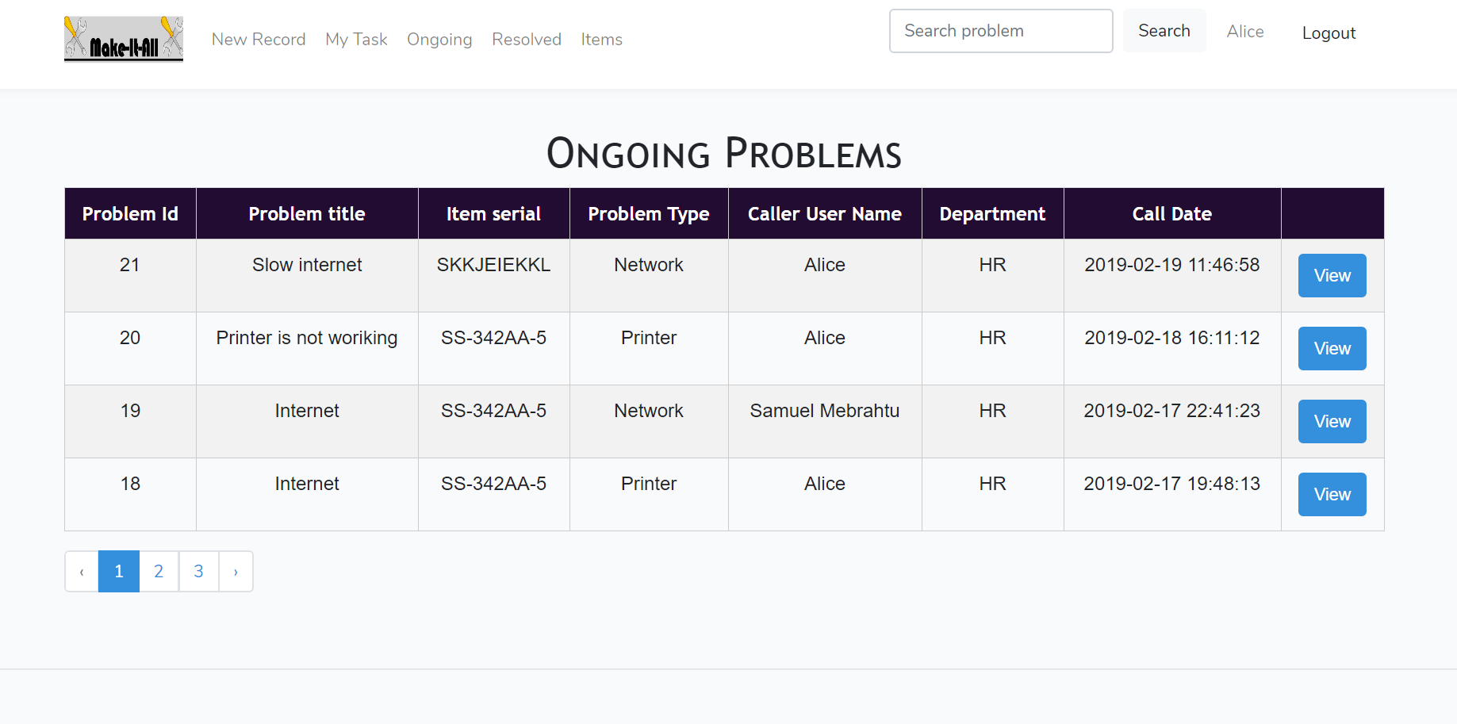Click the Call Date column header
The height and width of the screenshot is (724, 1457).
point(1171,214)
